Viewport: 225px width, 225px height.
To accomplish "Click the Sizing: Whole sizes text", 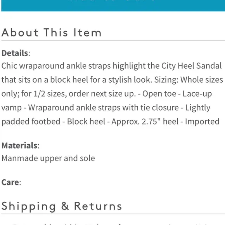I will pos(189,80).
